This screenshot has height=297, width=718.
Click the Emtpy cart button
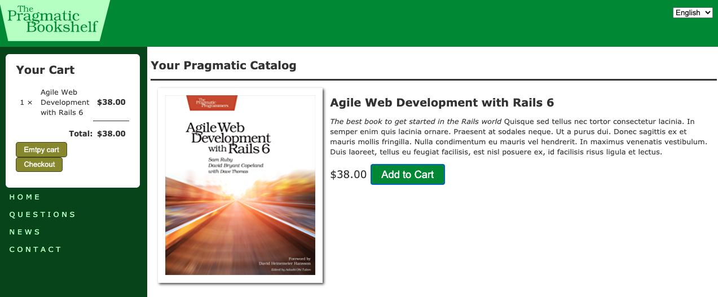pos(41,149)
